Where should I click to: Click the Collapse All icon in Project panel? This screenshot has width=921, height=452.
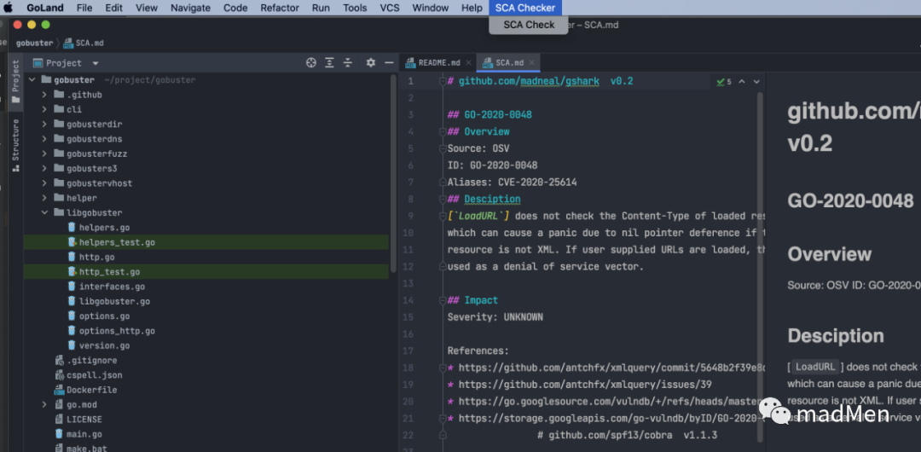point(348,63)
